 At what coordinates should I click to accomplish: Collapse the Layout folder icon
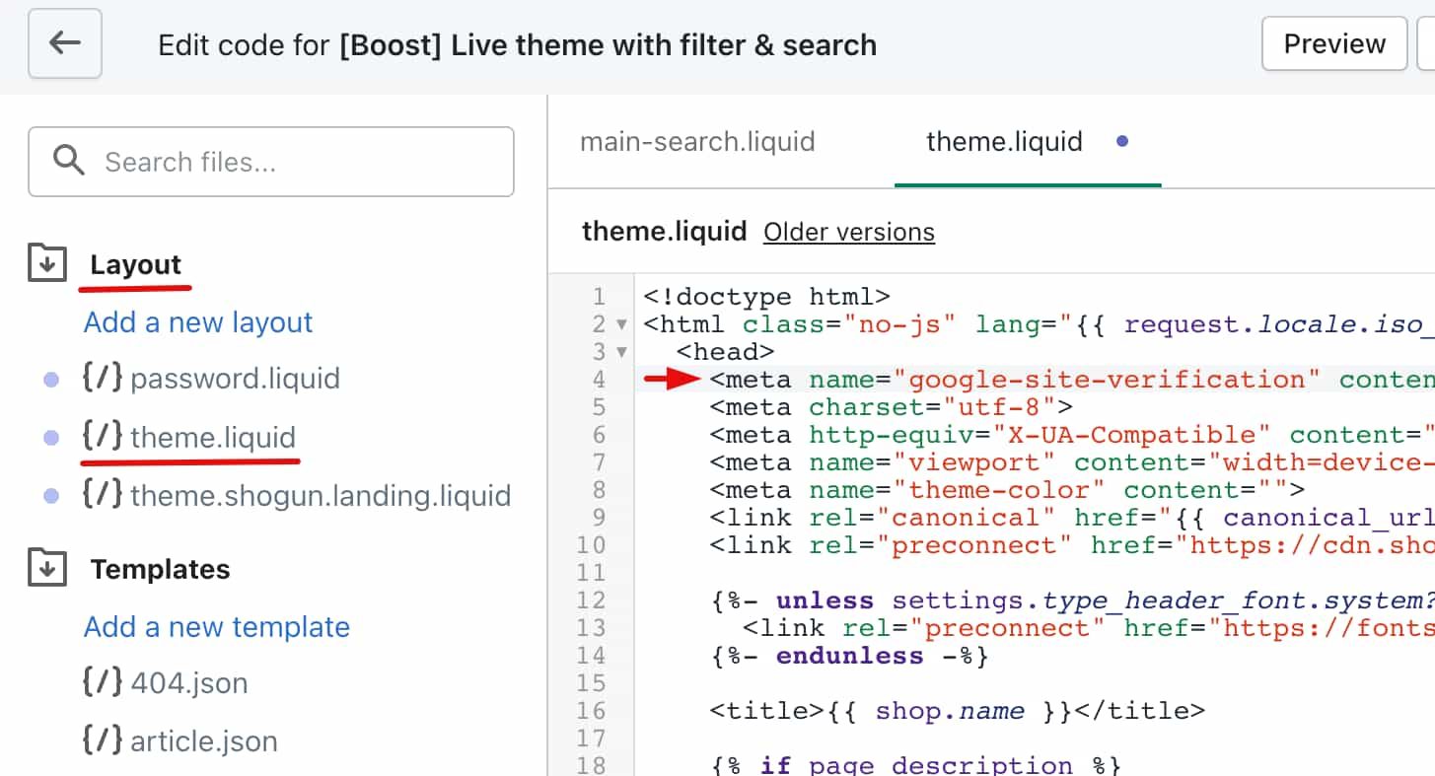[47, 264]
